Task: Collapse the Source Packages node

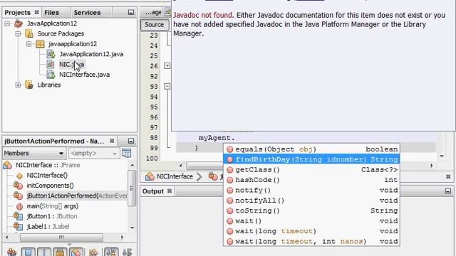Action: pos(18,33)
